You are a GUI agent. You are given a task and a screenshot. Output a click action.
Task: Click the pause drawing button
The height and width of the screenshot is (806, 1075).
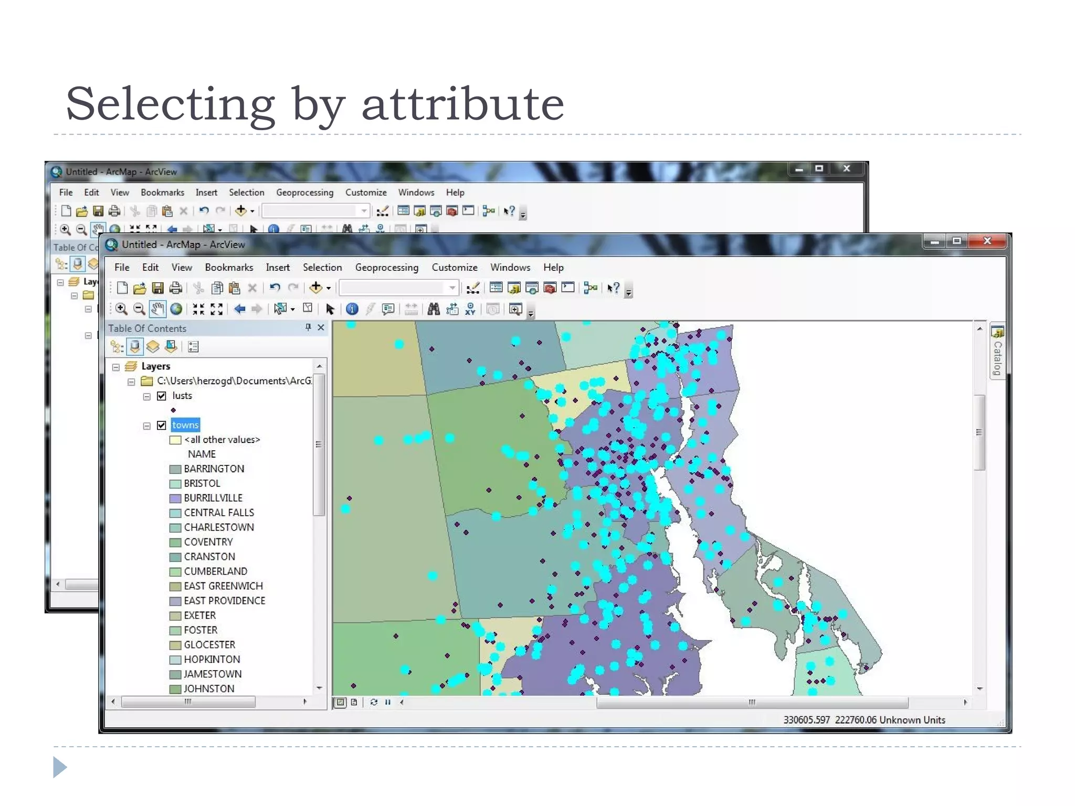point(388,702)
